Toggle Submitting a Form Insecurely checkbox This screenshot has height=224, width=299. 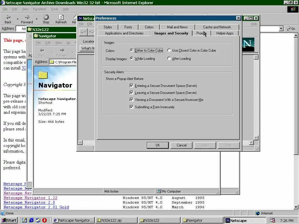tap(131, 107)
